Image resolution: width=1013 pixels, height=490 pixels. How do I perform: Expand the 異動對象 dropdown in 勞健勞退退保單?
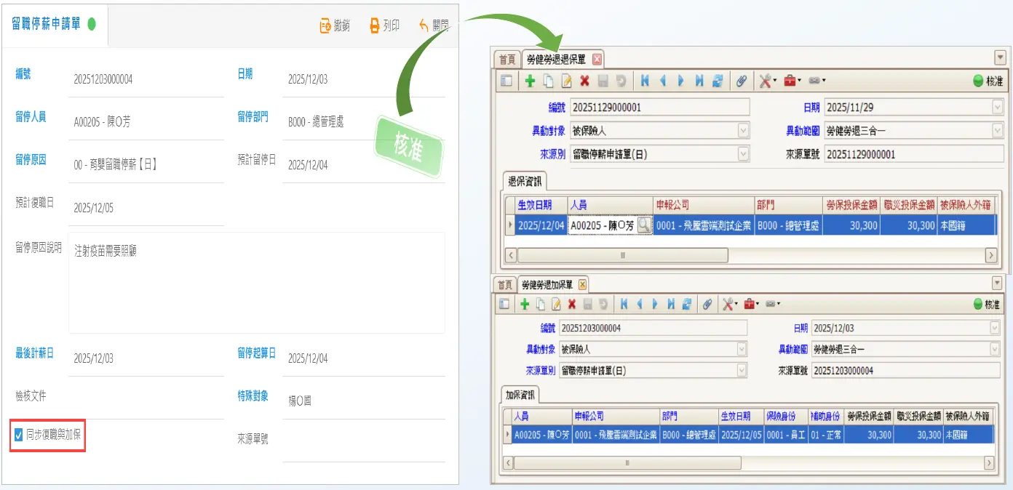coord(743,131)
